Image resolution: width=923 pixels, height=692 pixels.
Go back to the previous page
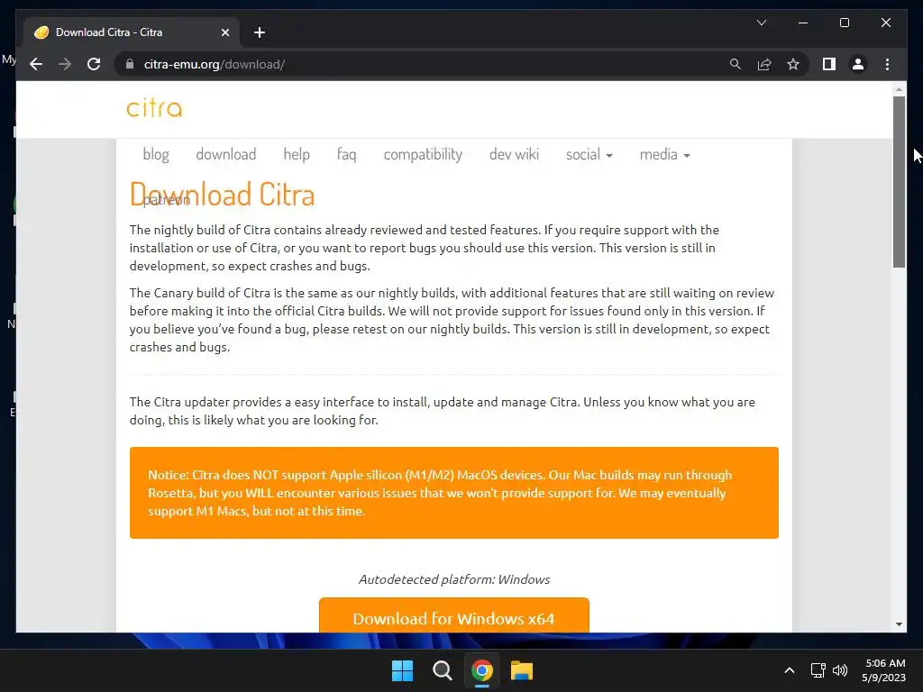(36, 64)
